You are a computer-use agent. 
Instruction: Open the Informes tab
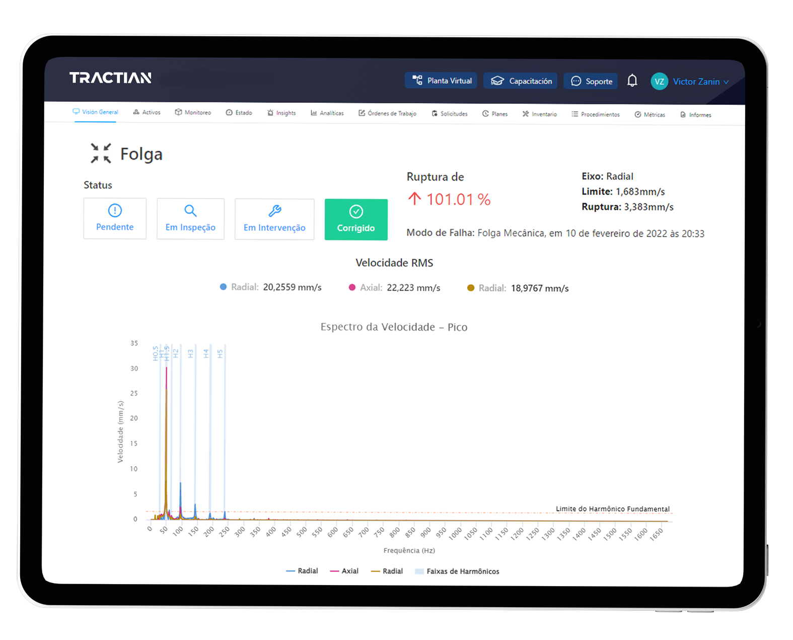click(695, 115)
